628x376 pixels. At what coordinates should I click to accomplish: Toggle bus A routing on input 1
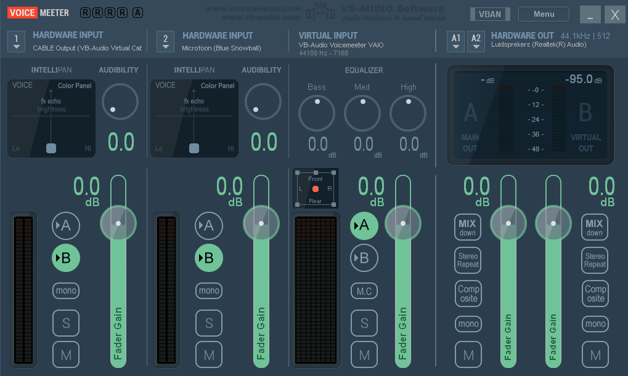click(66, 226)
